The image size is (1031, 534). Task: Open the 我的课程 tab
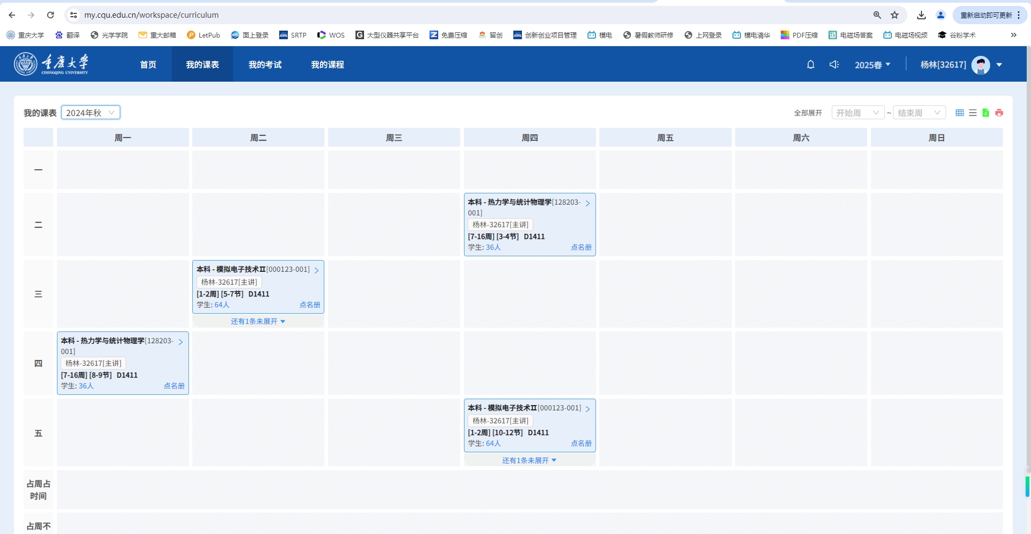[328, 64]
